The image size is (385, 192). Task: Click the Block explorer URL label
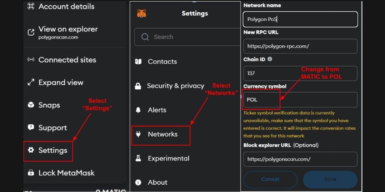point(281,145)
